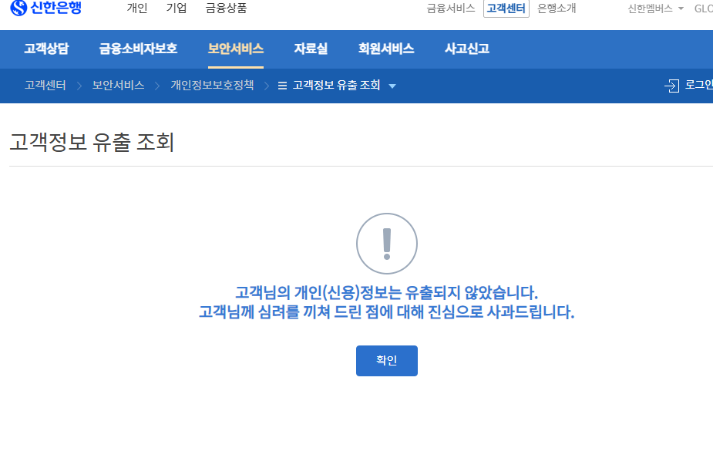Expand the 신한멤버스 dropdown
This screenshot has width=713, height=475.
pyautogui.click(x=655, y=8)
